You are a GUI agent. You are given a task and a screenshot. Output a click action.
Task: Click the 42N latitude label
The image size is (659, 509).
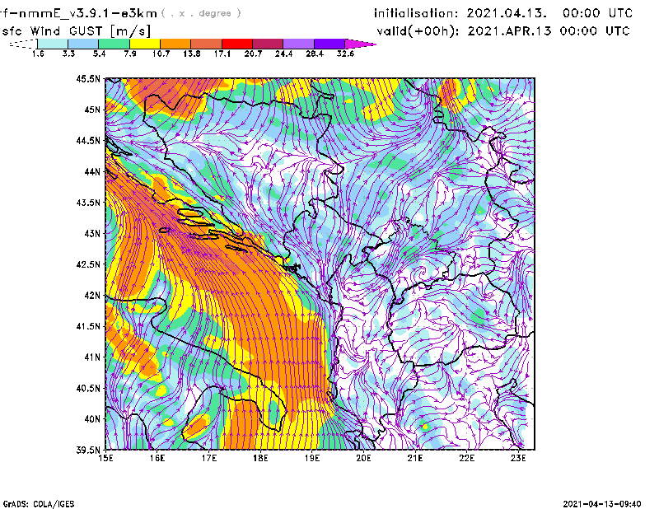pos(92,296)
